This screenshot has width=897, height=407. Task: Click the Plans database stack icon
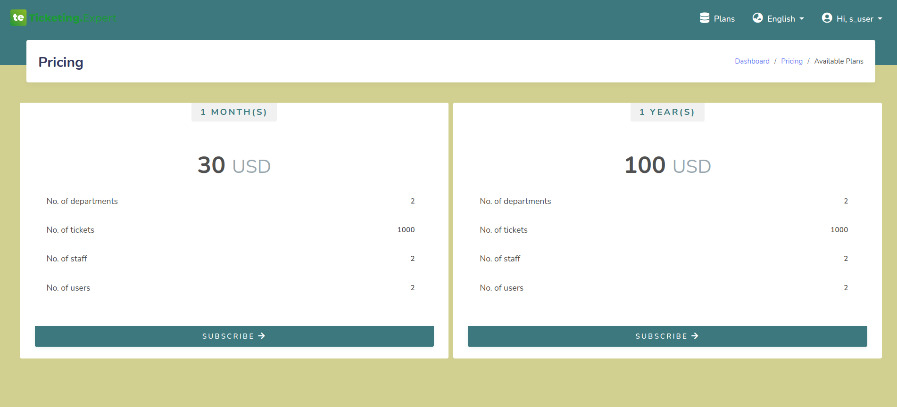click(x=704, y=18)
